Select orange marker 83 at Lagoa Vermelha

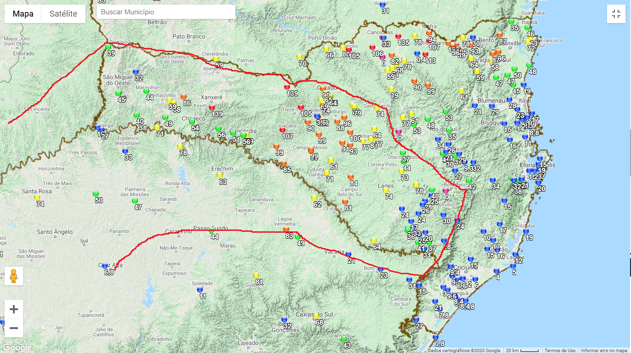point(286,229)
